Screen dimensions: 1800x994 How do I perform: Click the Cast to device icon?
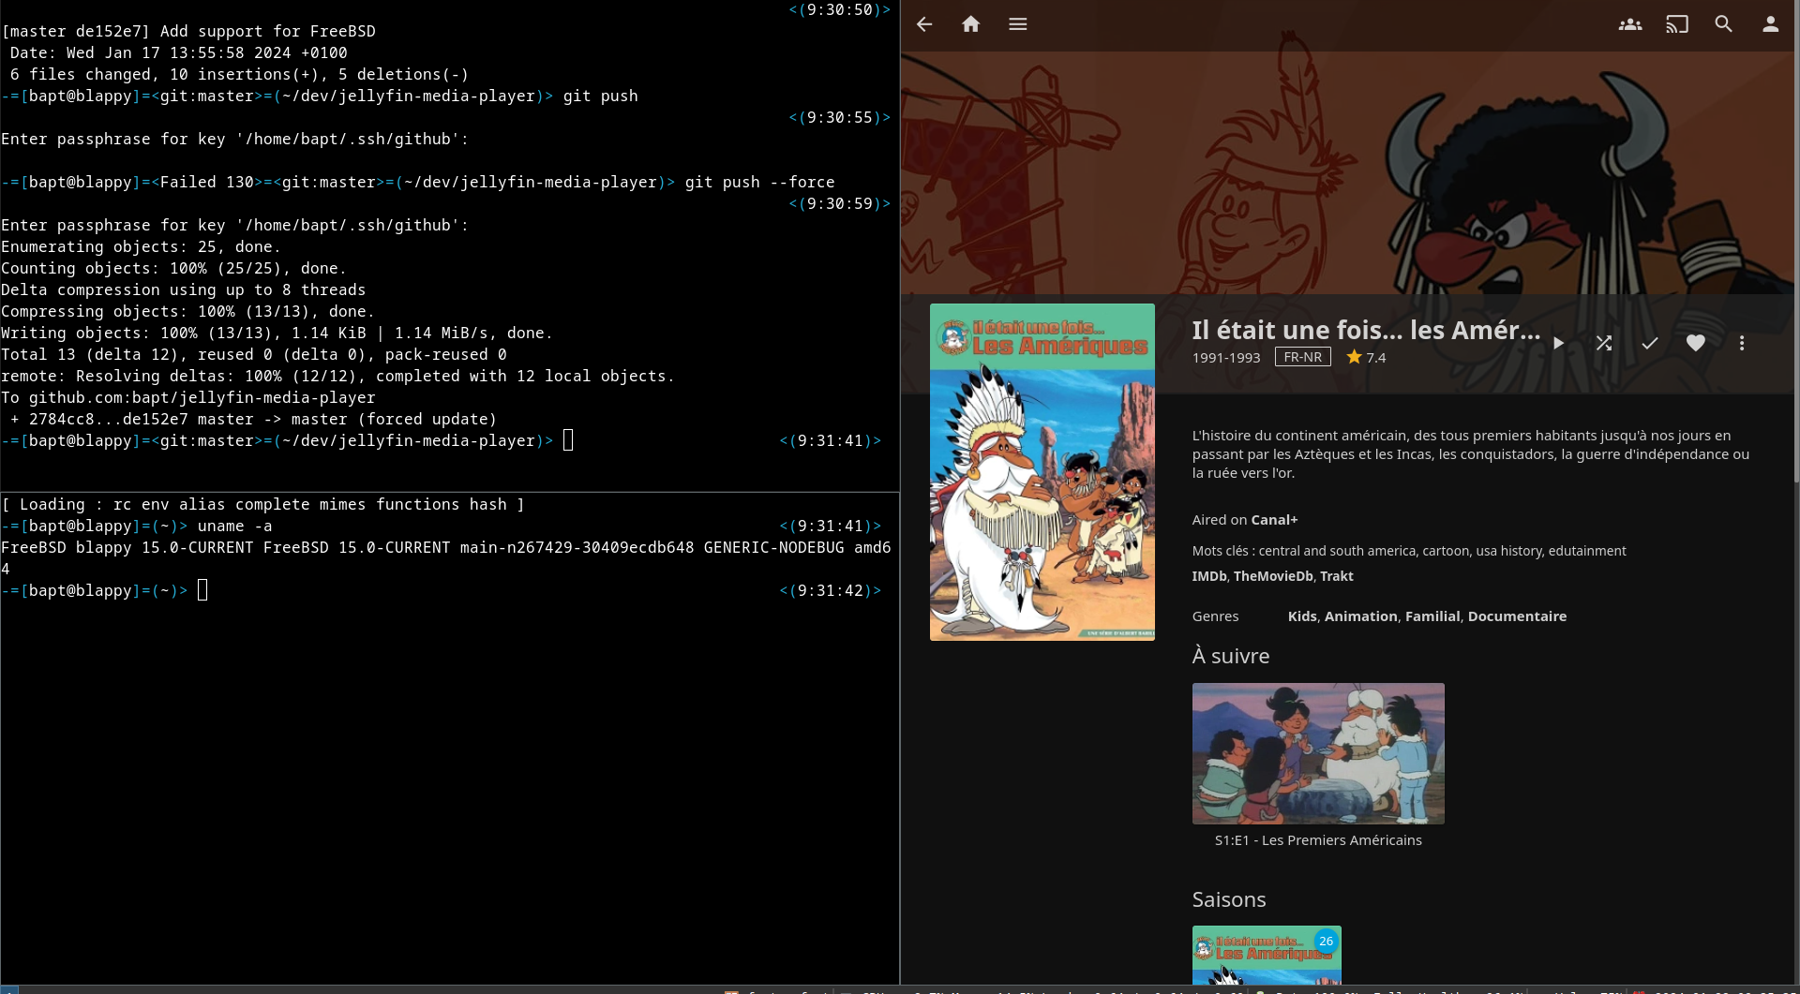[x=1676, y=24]
